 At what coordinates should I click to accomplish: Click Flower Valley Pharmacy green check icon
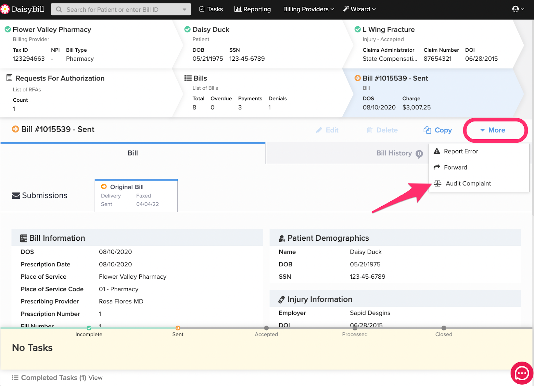8,29
